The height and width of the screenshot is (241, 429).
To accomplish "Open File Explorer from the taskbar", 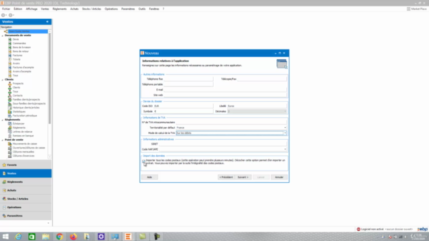I will click(x=46, y=236).
